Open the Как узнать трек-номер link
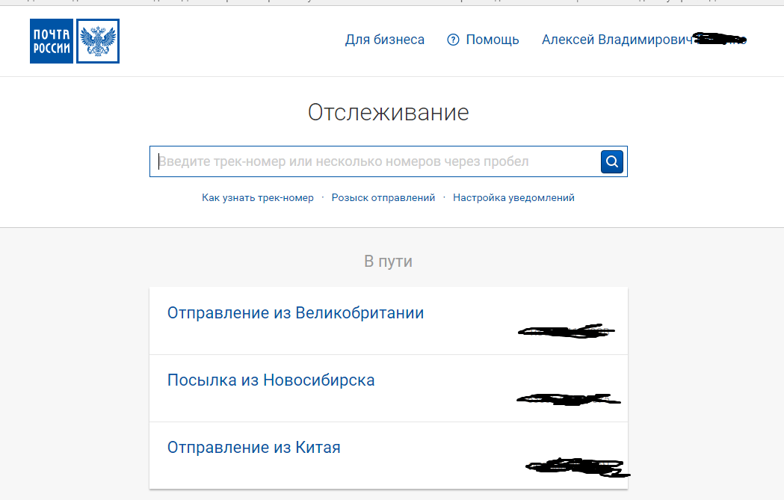 coord(258,198)
